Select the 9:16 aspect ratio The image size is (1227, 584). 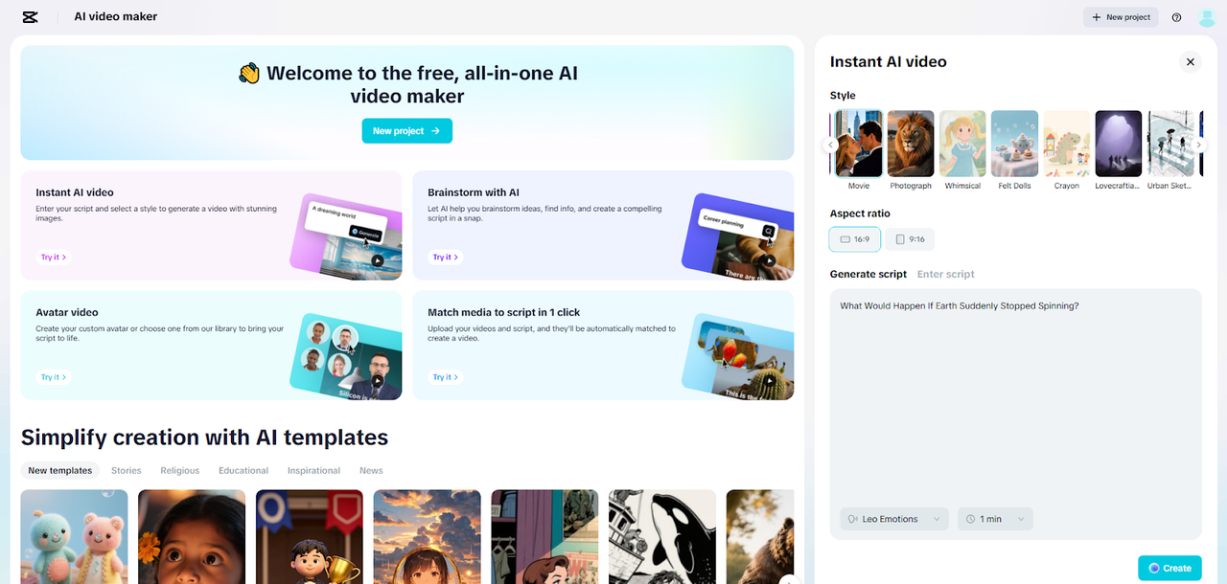point(910,239)
